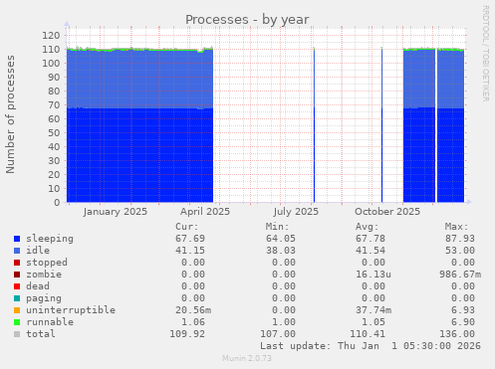Viewport: 495px width, 369px height.
Task: Click the y-axis label 0
Action: point(57,202)
